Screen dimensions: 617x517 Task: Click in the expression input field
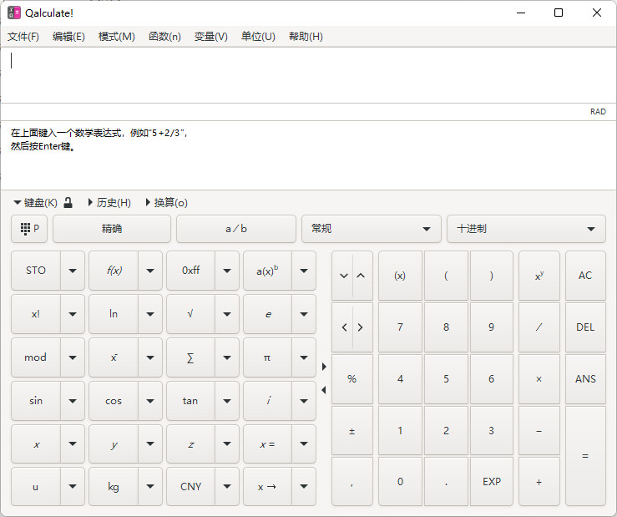tap(309, 75)
